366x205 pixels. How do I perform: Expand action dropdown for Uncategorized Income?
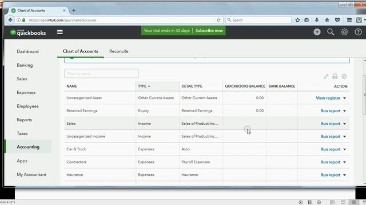coord(344,137)
